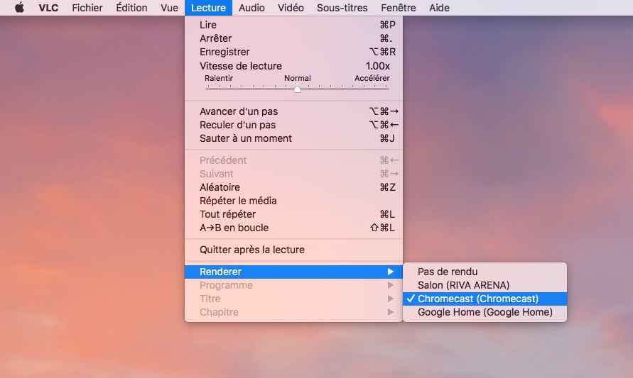
Task: Close the Lecture menu in menu bar
Action: pos(208,8)
